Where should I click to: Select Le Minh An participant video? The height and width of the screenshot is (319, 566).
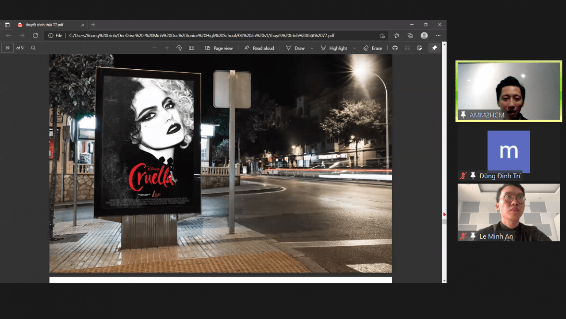pos(509,212)
